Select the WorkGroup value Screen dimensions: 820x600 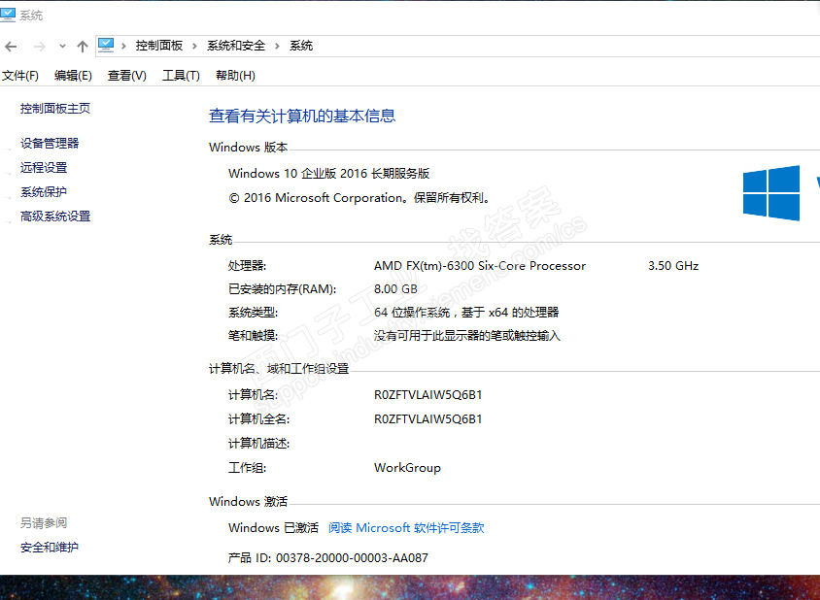pos(407,468)
